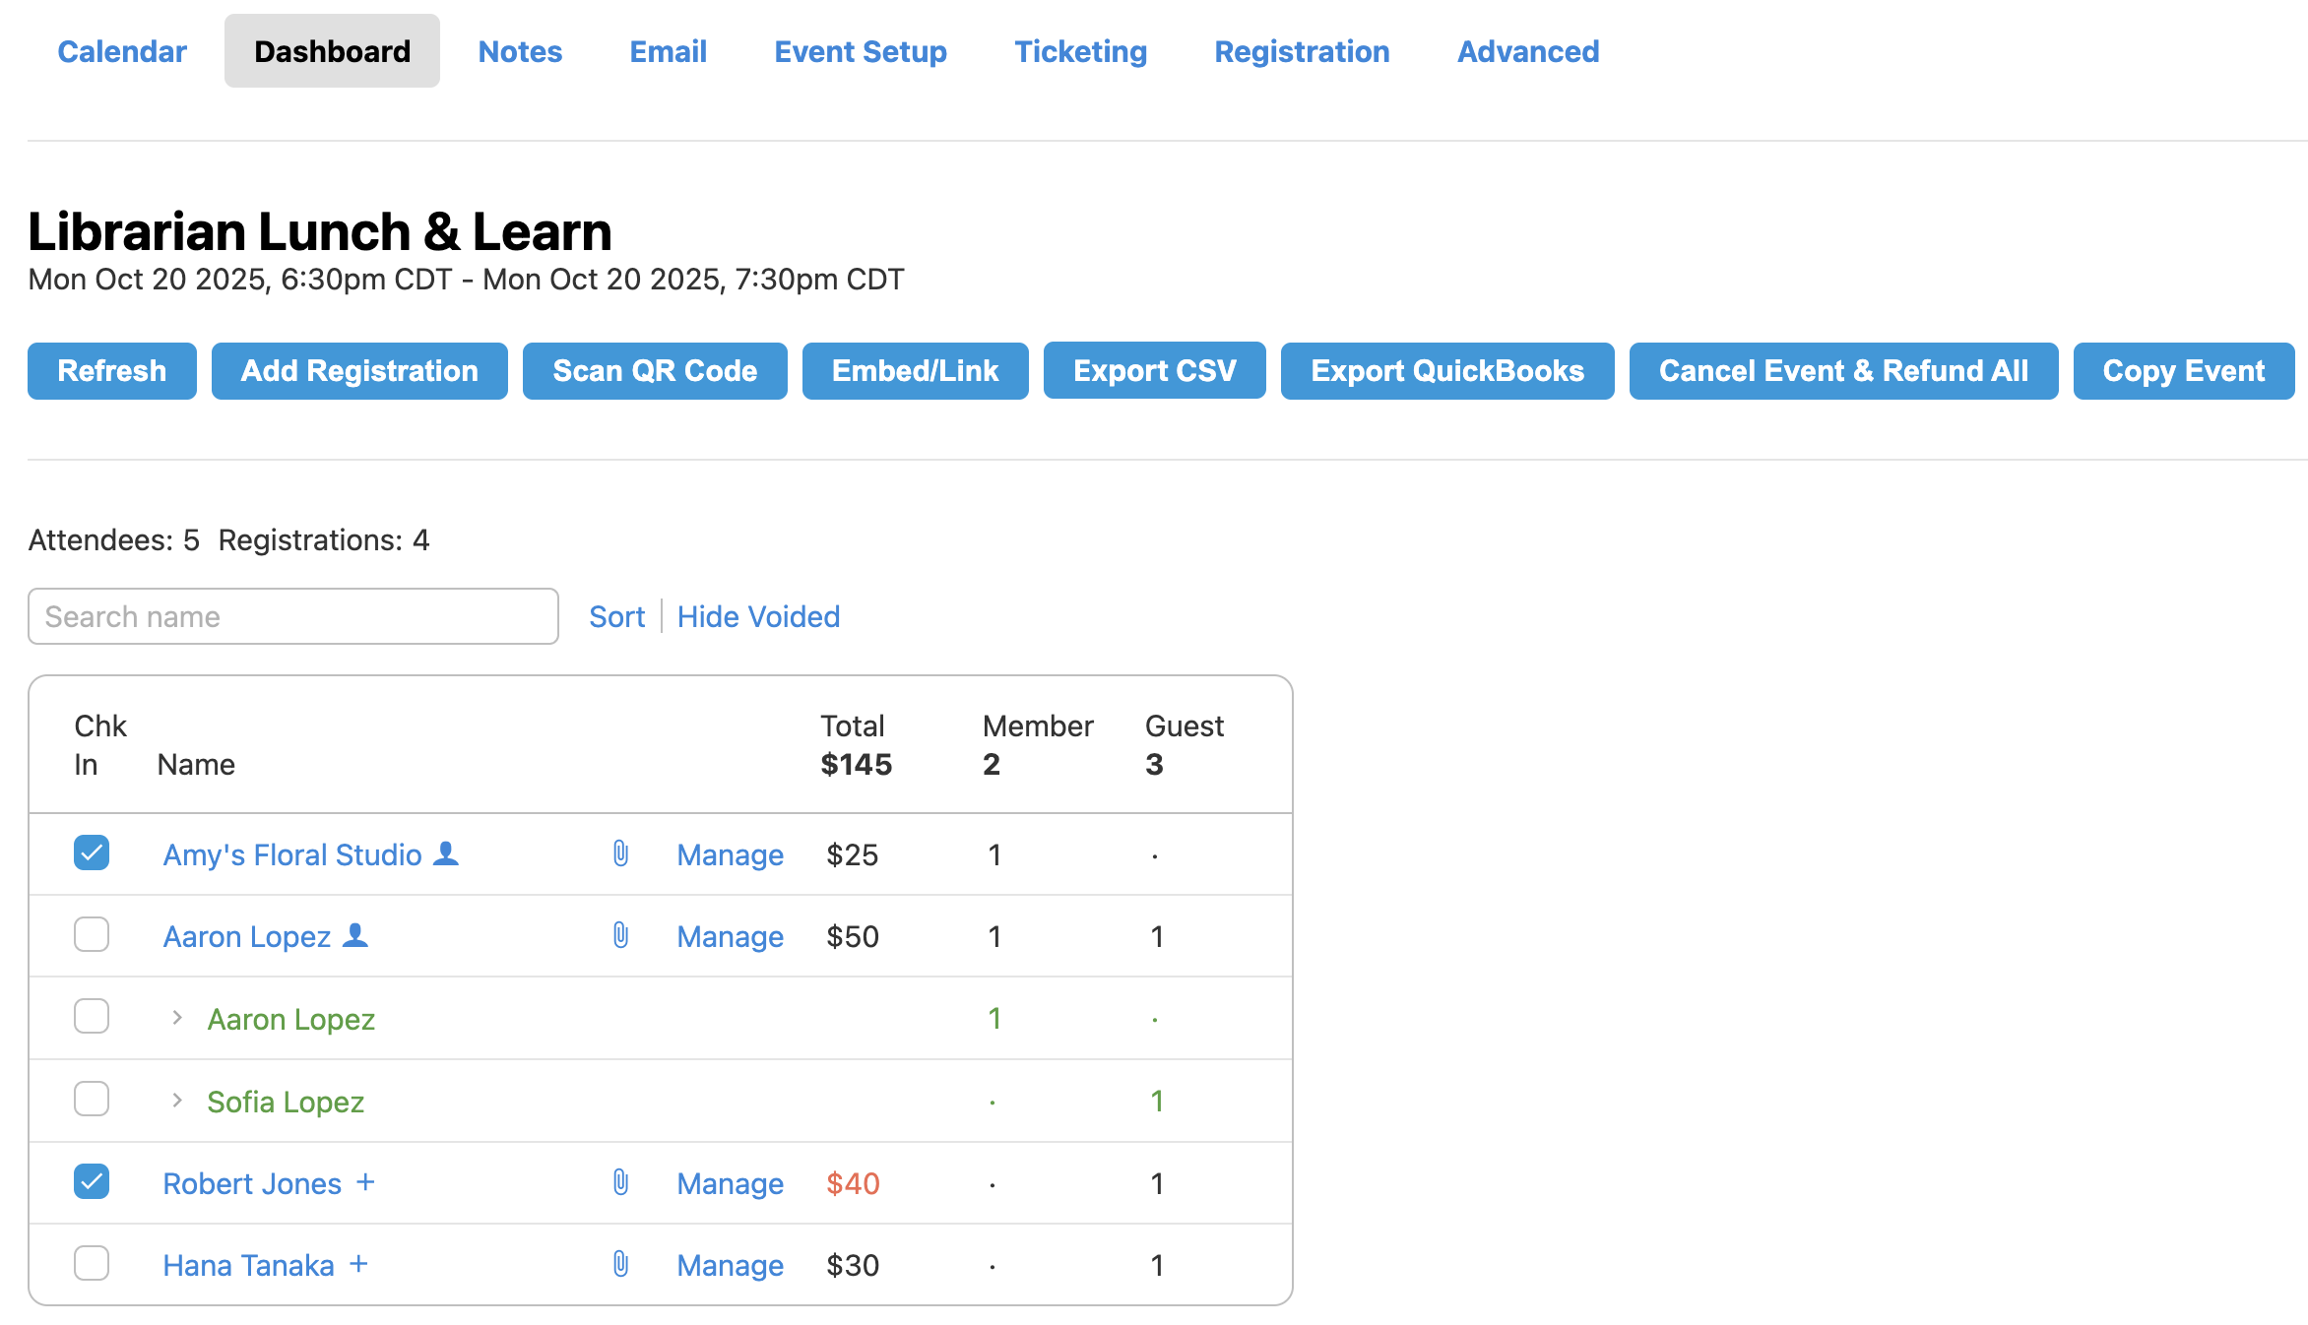The height and width of the screenshot is (1325, 2308).
Task: Click plus icon next to Robert Jones
Action: point(365,1182)
